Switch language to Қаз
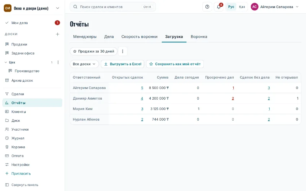Image resolution: width=306 pixels, height=191 pixels. 242,7
